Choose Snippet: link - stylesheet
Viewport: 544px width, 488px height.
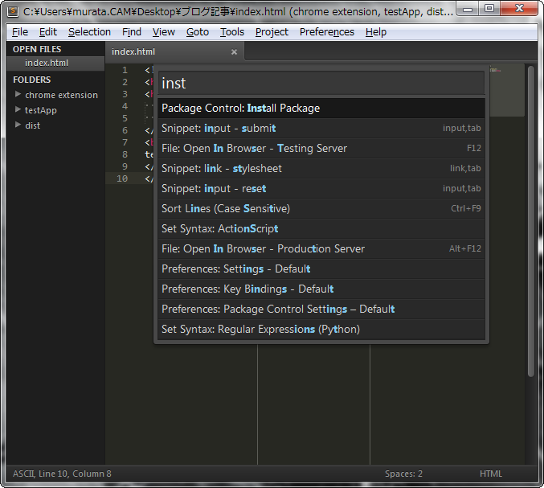(x=321, y=168)
